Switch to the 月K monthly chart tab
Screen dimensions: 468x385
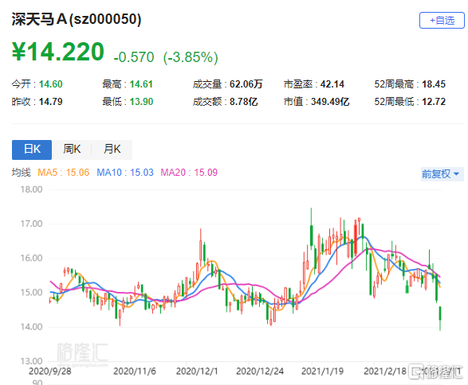point(112,150)
